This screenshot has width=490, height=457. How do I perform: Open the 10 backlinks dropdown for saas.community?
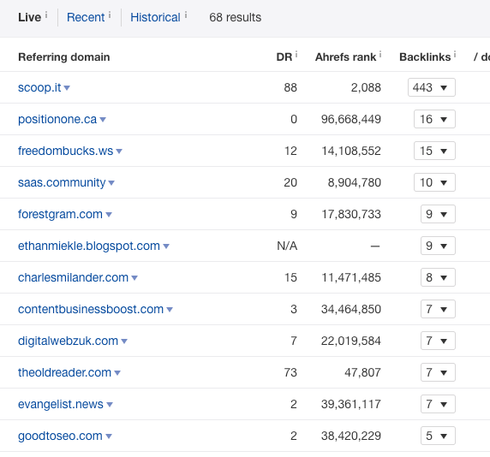click(x=434, y=182)
